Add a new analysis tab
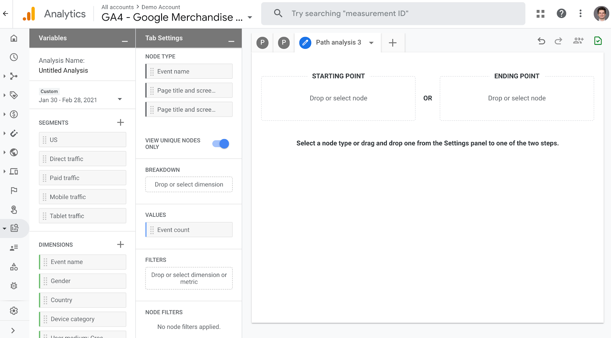Screen dimensions: 611x338 pyautogui.click(x=393, y=43)
